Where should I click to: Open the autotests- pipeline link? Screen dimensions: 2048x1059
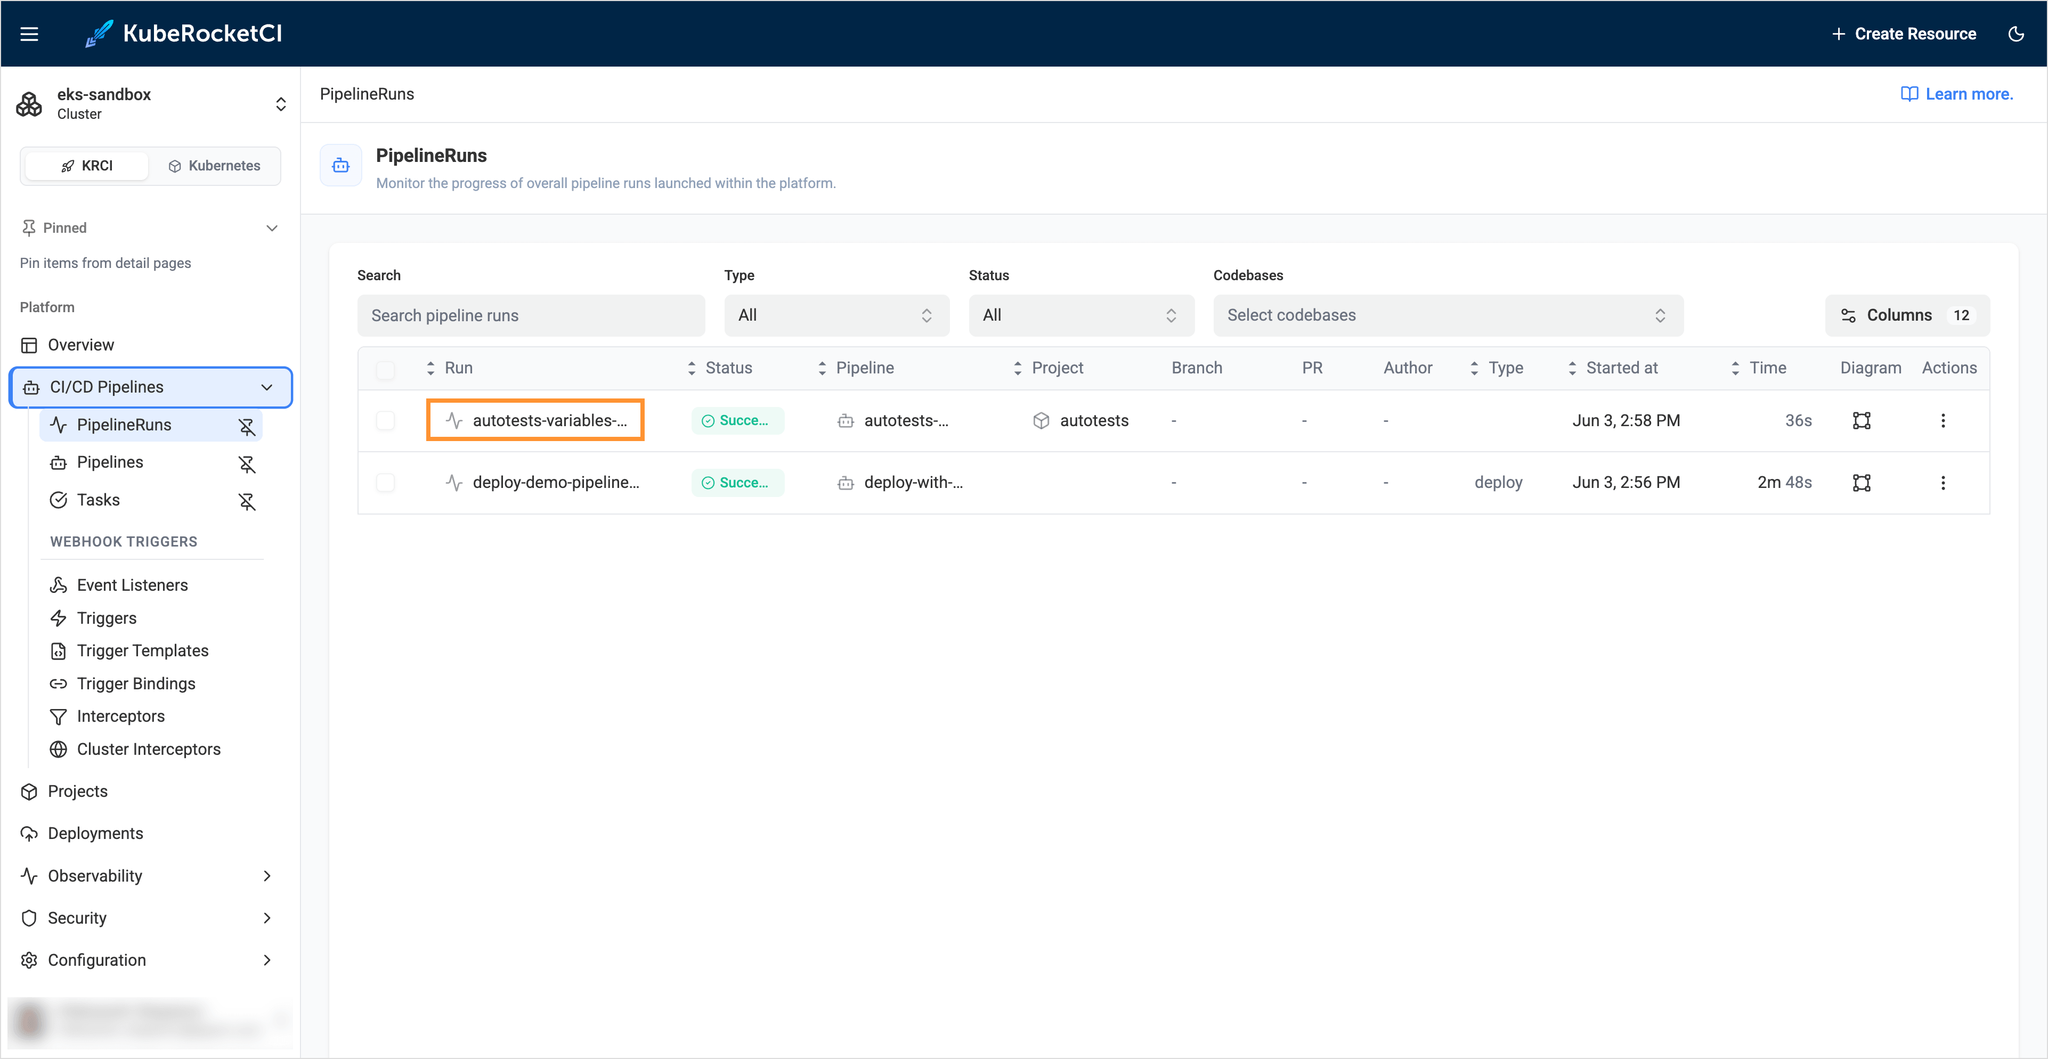click(906, 421)
